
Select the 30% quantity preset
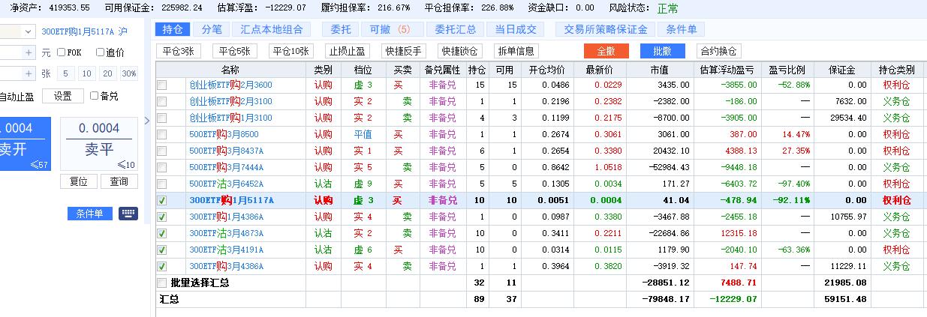(129, 73)
